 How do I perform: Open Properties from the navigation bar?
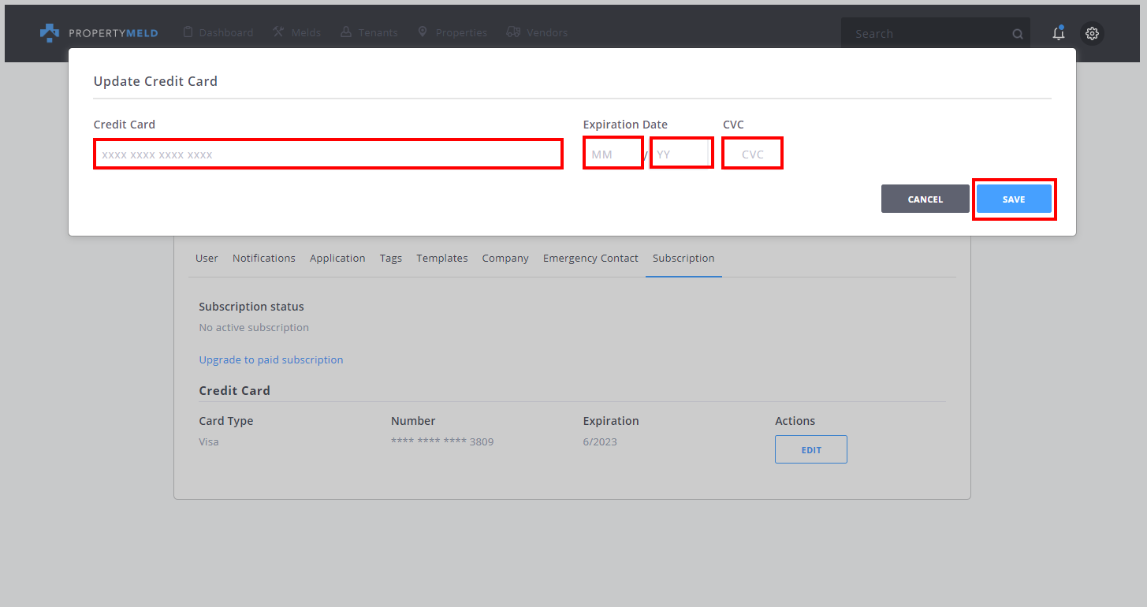point(452,32)
